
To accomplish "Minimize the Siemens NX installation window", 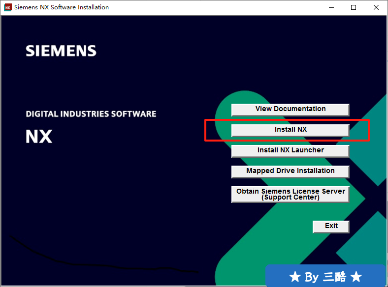I will [331, 7].
